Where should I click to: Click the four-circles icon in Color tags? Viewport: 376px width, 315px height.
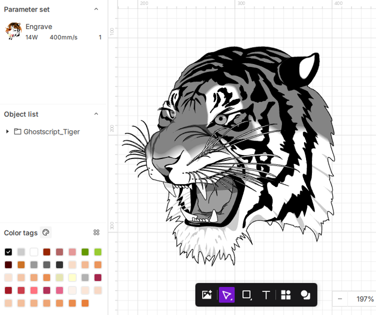click(x=96, y=232)
